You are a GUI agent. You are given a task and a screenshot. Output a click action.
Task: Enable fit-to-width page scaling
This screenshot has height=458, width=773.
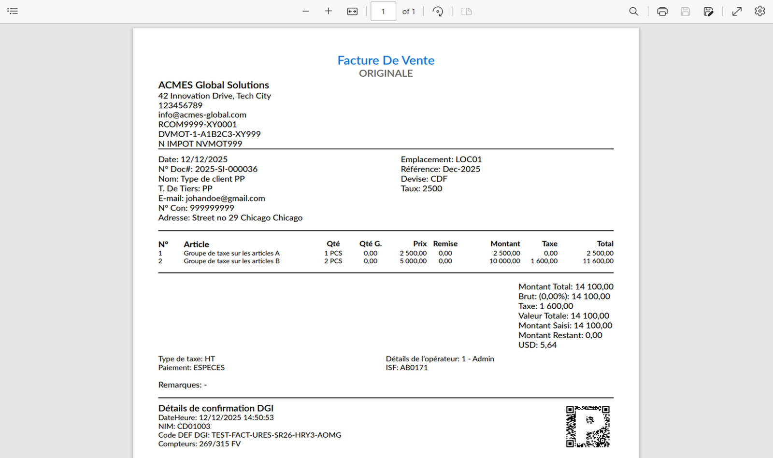point(352,11)
